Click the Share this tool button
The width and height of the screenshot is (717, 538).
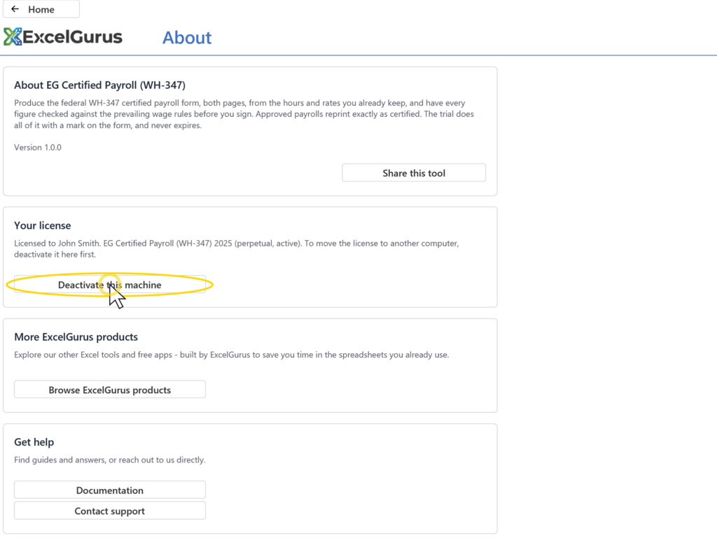click(x=414, y=173)
